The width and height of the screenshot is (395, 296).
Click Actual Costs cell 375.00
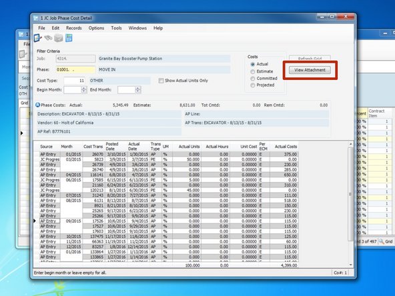(284, 154)
